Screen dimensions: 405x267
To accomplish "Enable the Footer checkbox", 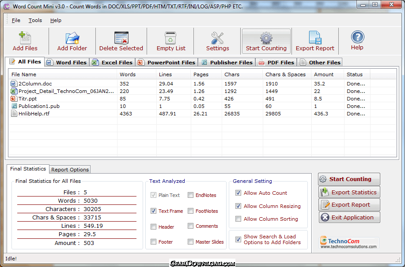I will [153, 242].
